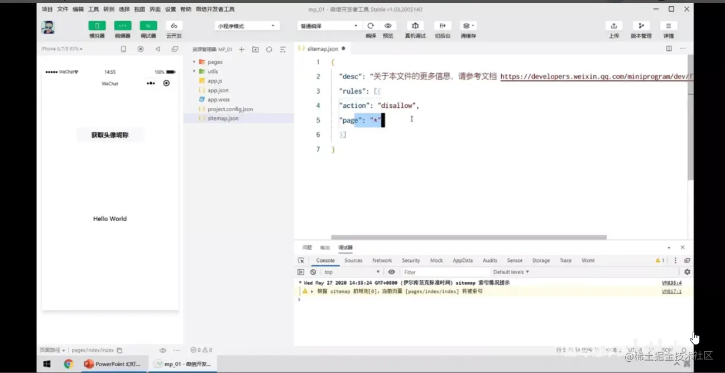725x373 pixels.
Task: Open the Default levels dropdown
Action: (x=511, y=272)
